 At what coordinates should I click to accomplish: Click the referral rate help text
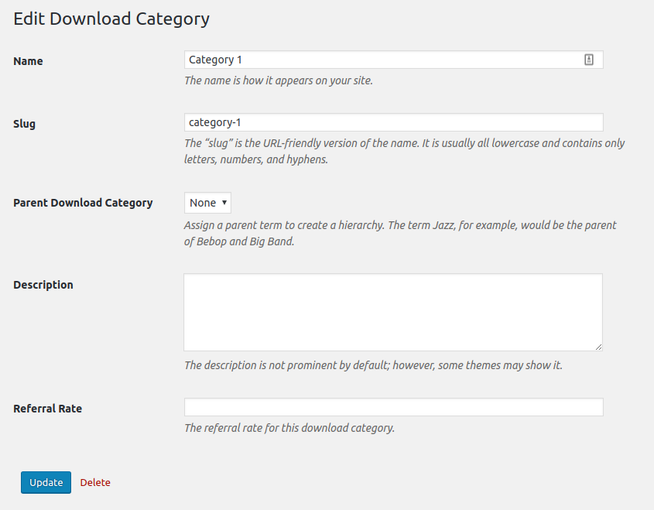pos(289,428)
